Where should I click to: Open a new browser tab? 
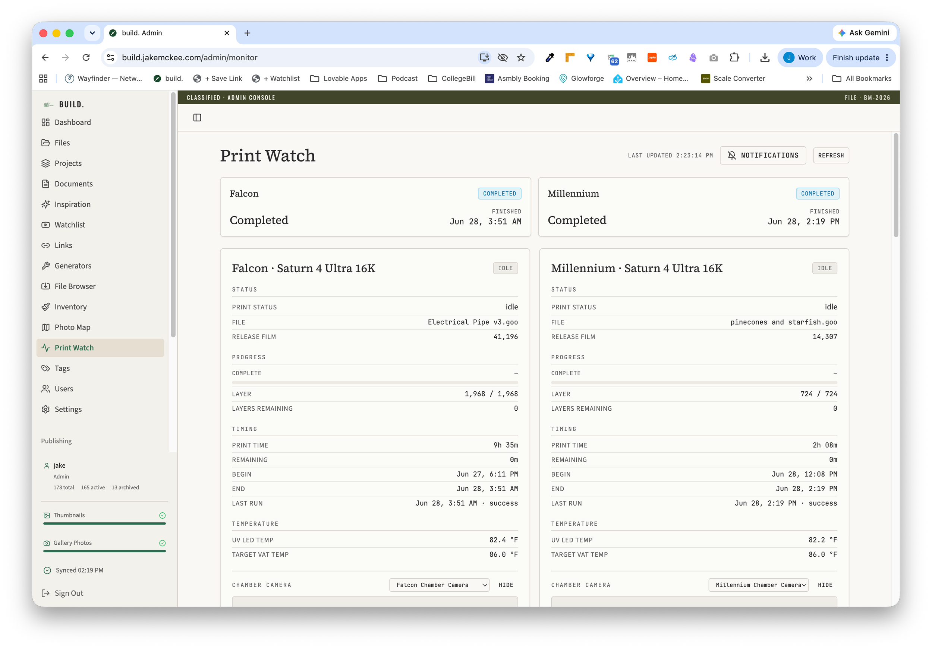247,33
